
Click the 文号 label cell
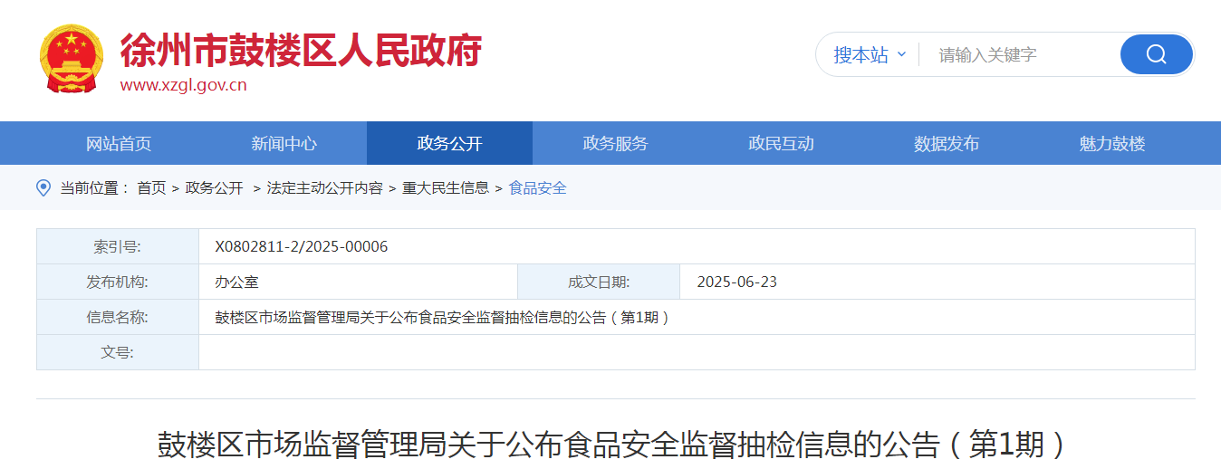tap(118, 352)
